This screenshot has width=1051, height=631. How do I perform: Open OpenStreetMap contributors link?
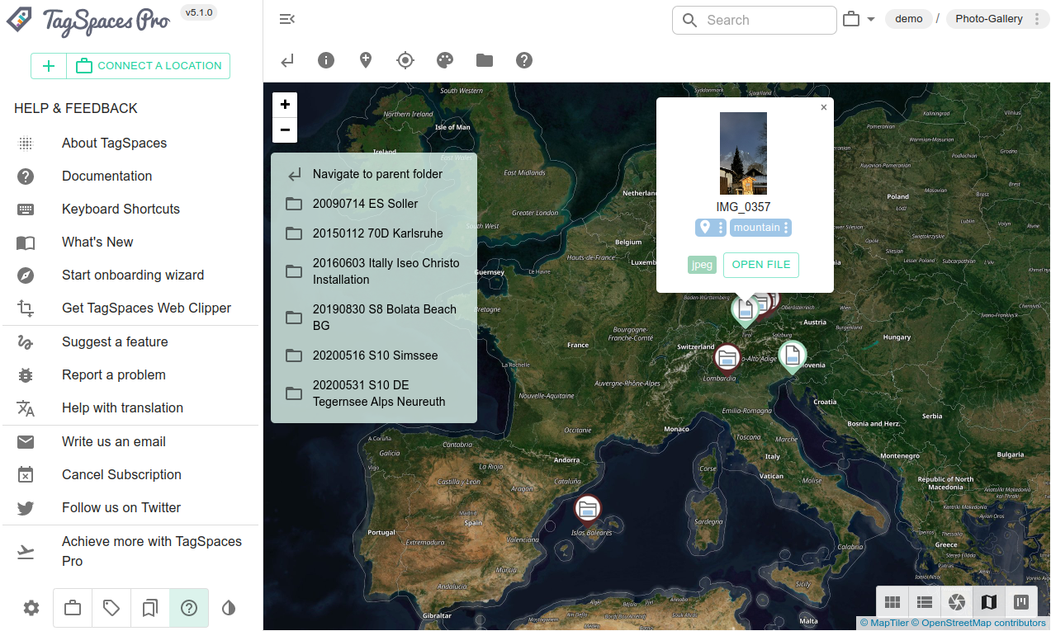979,624
